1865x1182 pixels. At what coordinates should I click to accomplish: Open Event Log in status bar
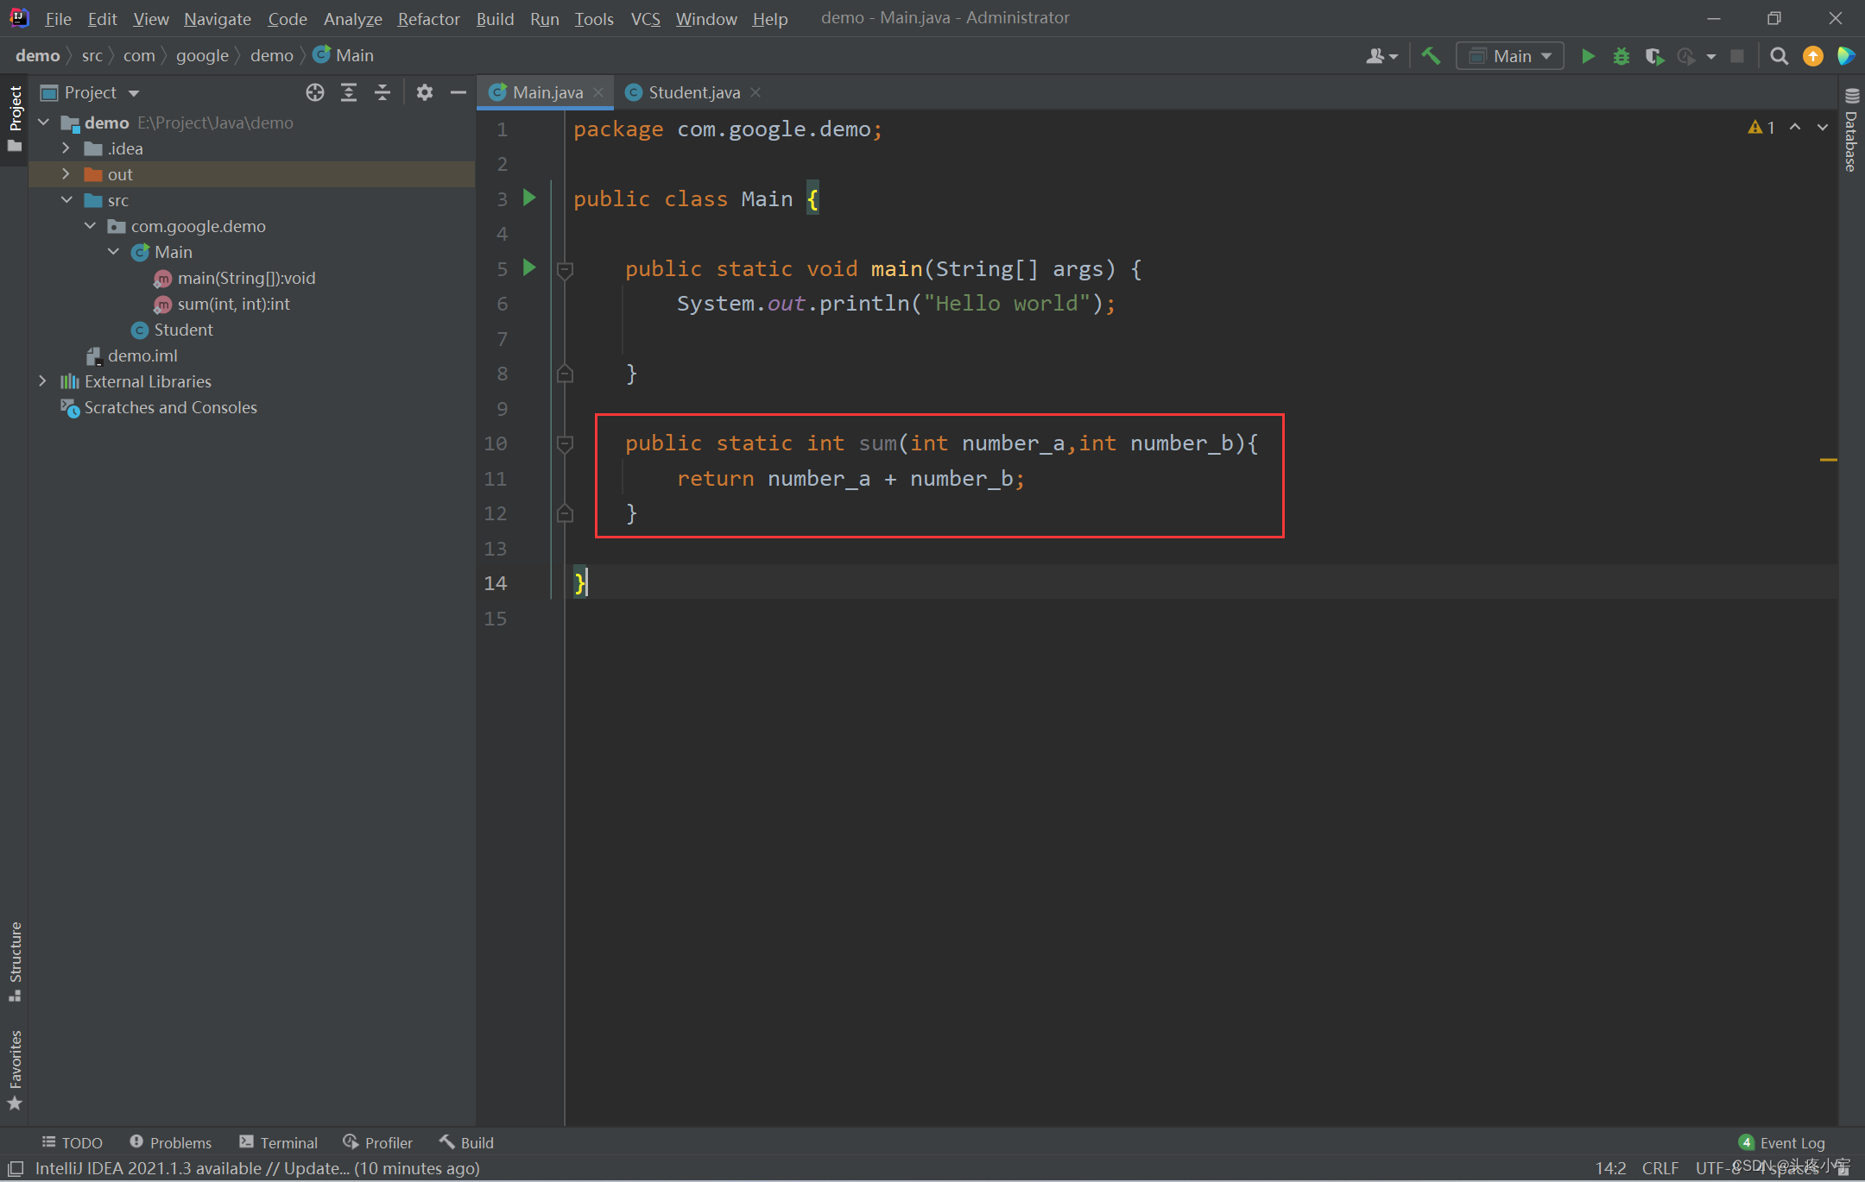(1782, 1142)
